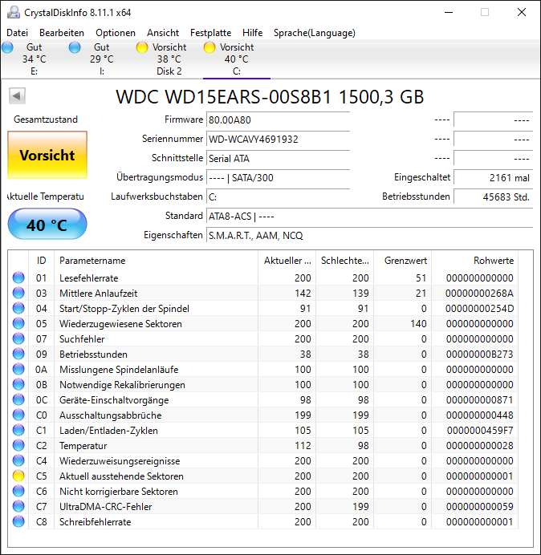Image resolution: width=541 pixels, height=555 pixels.
Task: Click raw value 000000000059 of UltraDMA-CRC-Fehler
Action: [x=479, y=507]
